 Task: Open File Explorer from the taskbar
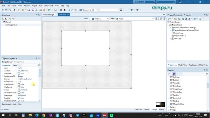pyautogui.click(x=30, y=115)
